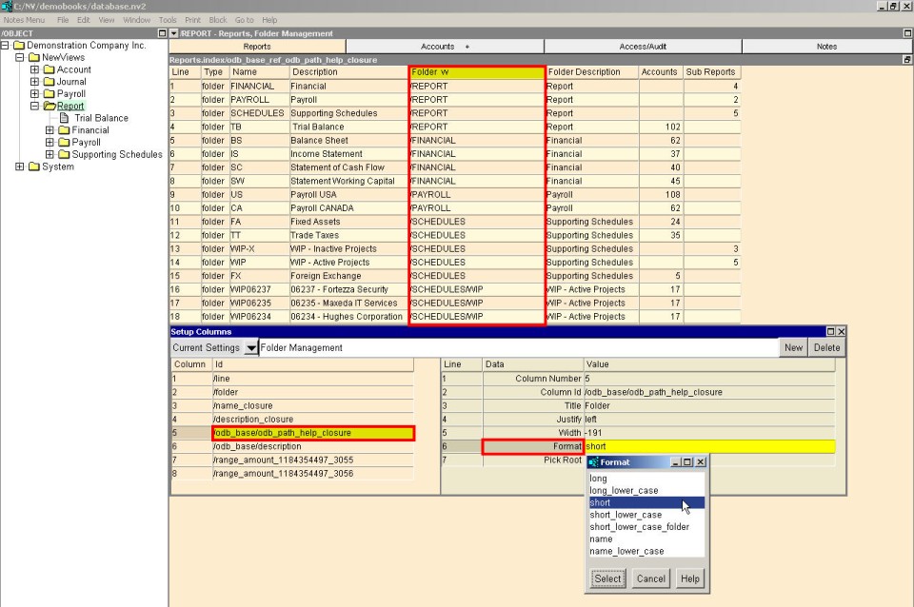Click the Supporting Schedules folder icon

pos(64,154)
